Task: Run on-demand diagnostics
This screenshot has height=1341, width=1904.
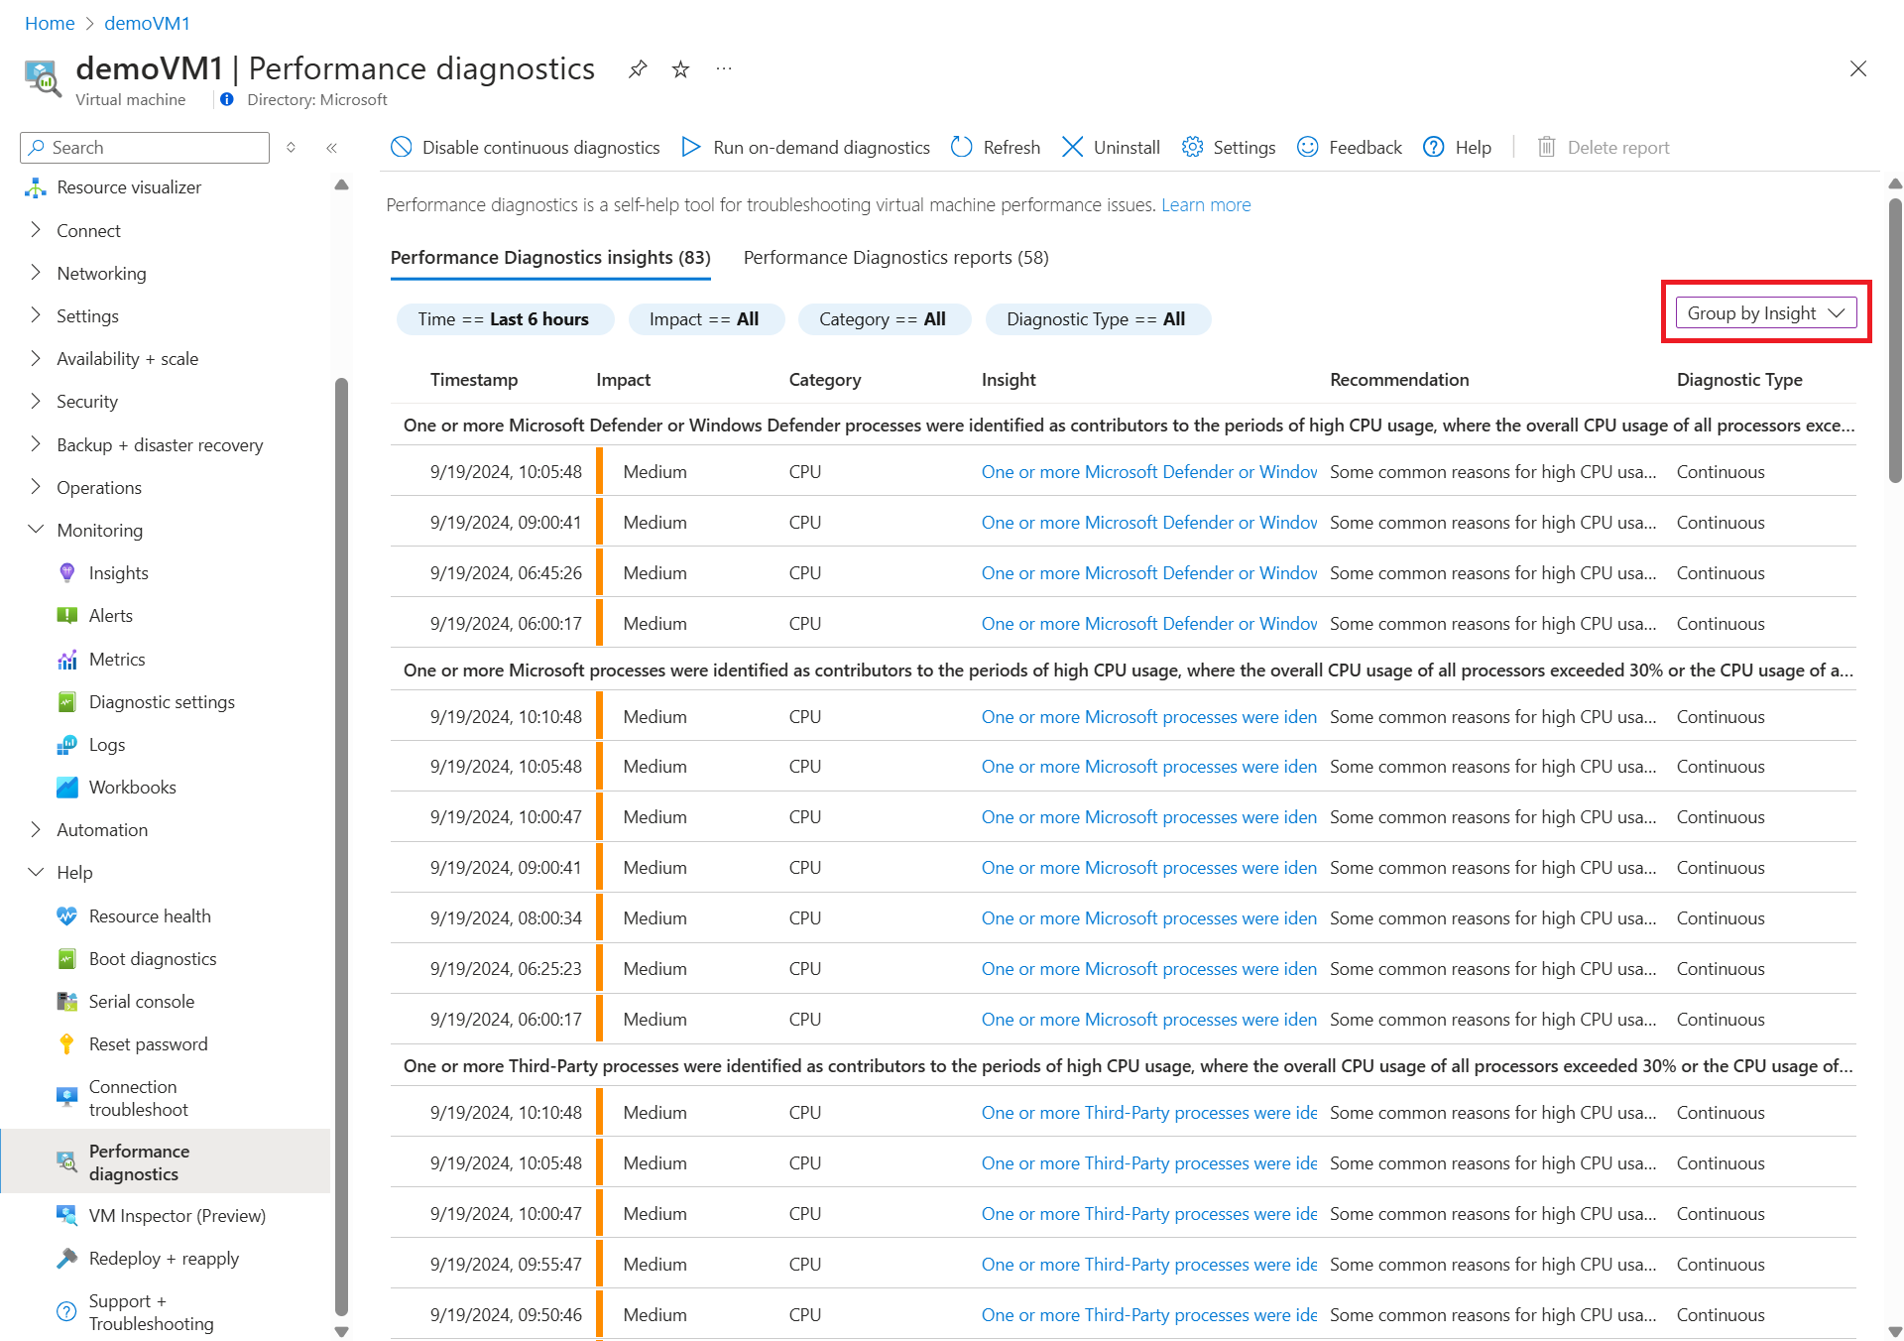Action: (x=806, y=147)
